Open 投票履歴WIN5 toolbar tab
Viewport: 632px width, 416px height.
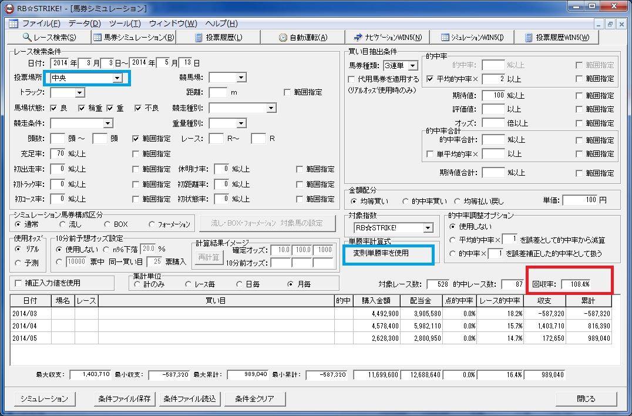tap(557, 38)
